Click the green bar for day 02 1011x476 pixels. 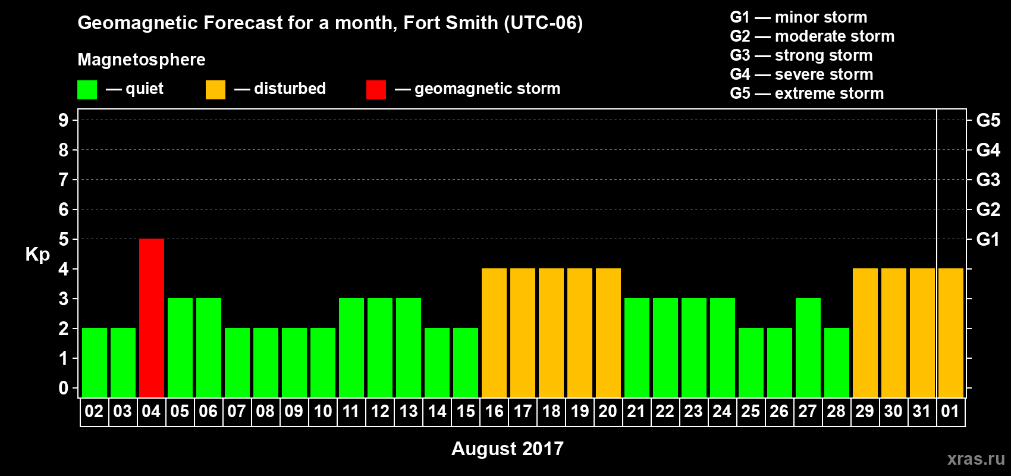(95, 362)
